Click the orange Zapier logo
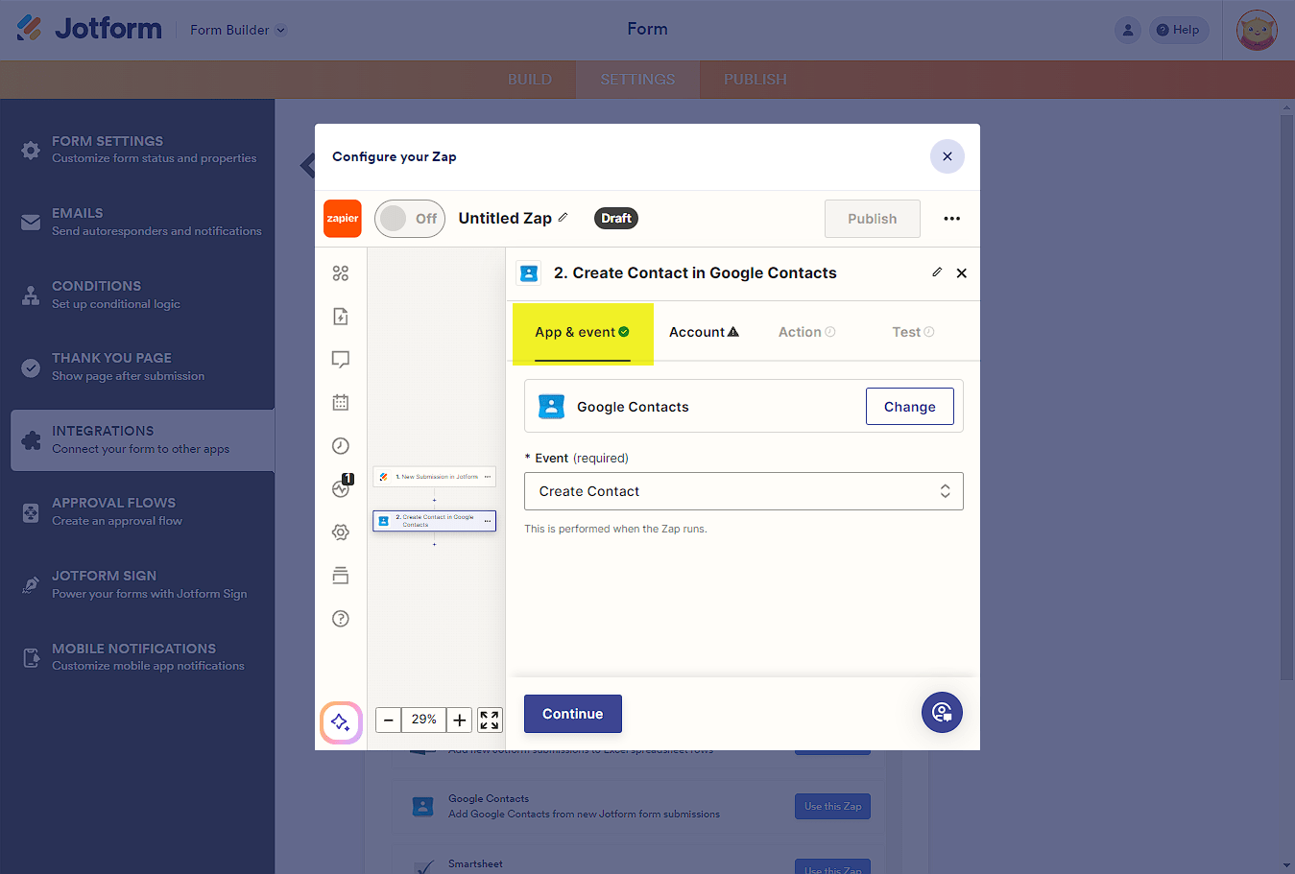 coord(343,219)
